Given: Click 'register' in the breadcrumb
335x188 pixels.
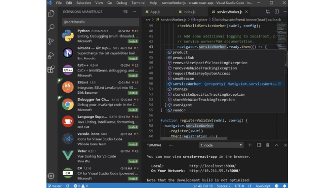Looking at the screenshot, I should [199, 20].
